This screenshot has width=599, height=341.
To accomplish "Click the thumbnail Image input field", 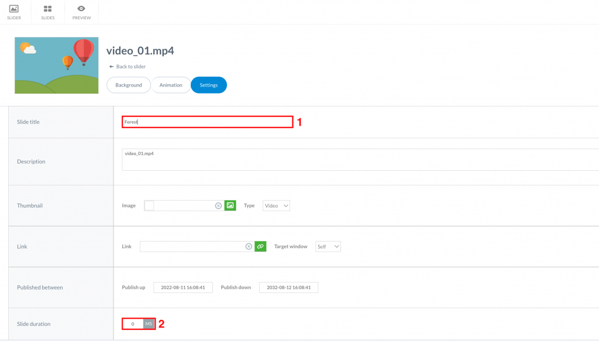I will [184, 205].
